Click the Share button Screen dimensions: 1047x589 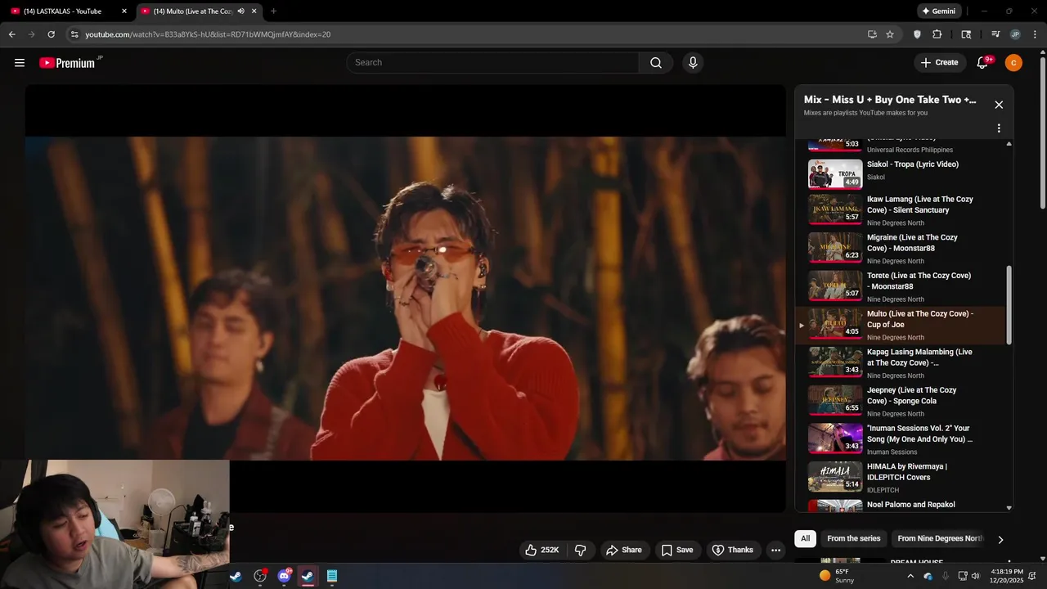[x=623, y=550]
